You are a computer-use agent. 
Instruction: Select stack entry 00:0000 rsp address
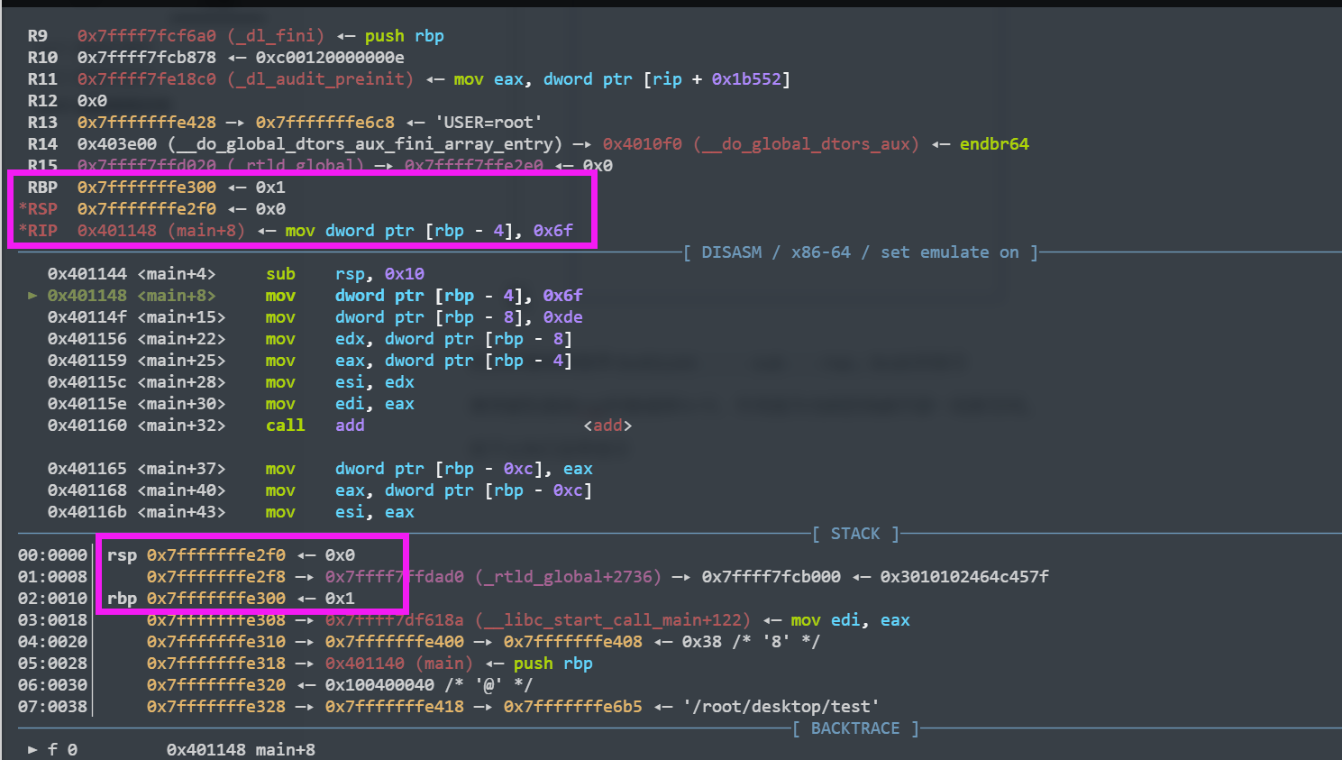click(x=216, y=555)
